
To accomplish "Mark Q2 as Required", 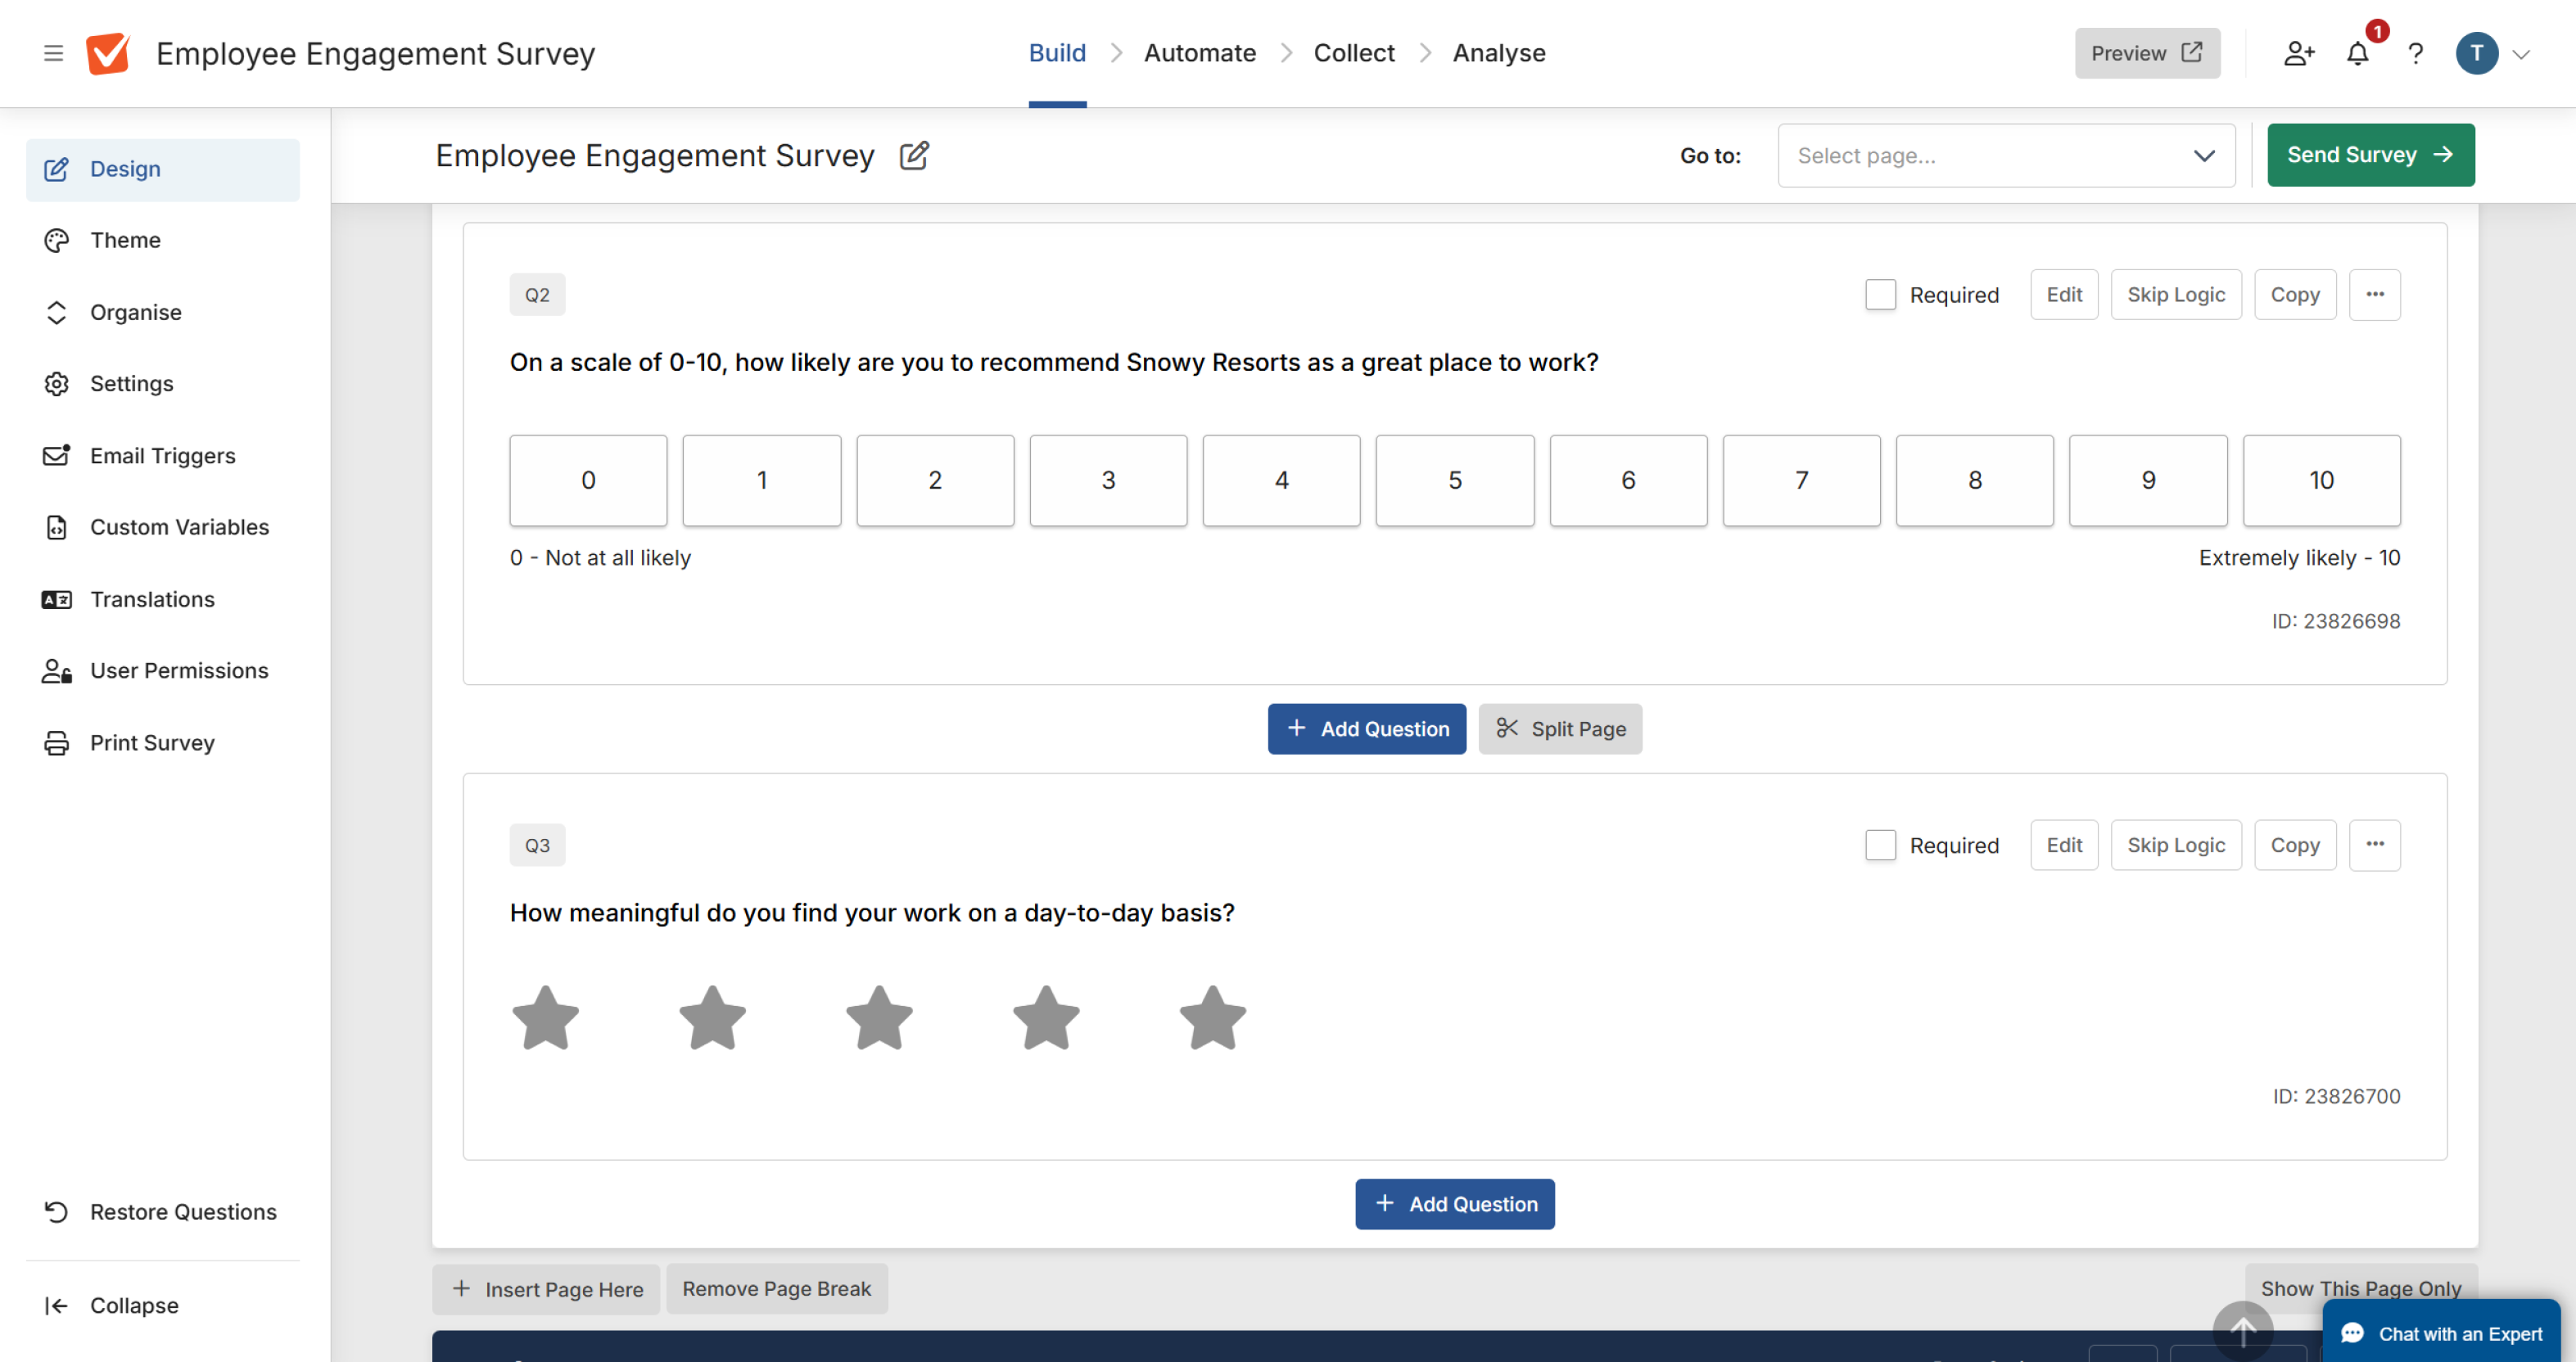I will (x=1880, y=295).
